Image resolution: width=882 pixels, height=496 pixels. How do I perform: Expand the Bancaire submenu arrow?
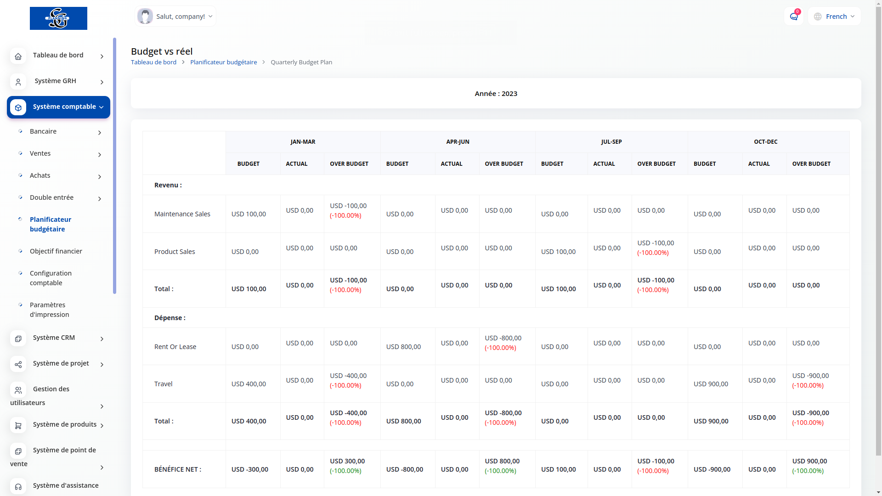[x=100, y=133]
